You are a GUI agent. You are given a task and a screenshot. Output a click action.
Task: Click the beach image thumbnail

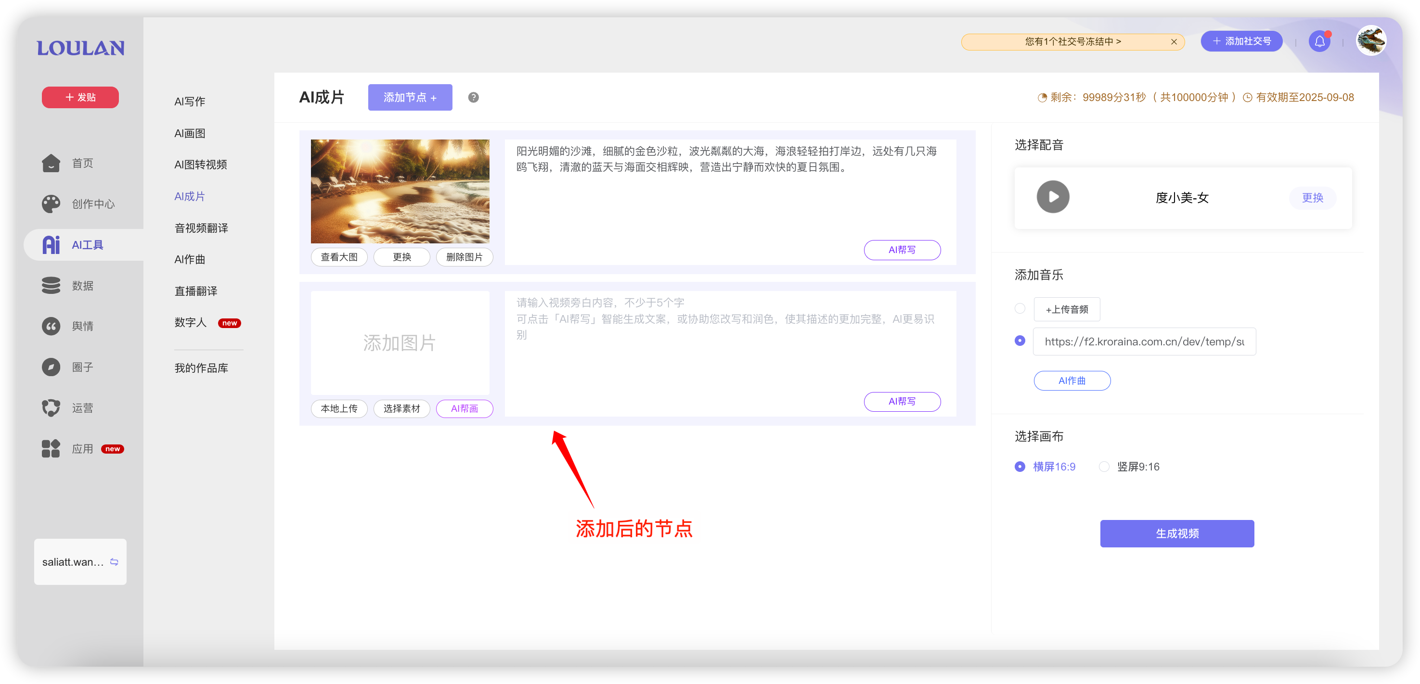pos(400,191)
